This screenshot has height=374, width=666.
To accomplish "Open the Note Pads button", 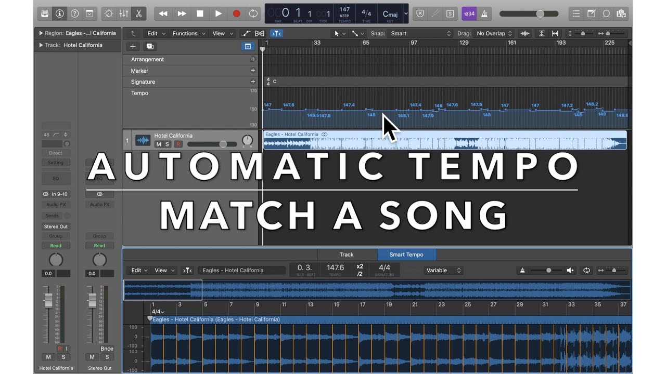I will pyautogui.click(x=591, y=14).
